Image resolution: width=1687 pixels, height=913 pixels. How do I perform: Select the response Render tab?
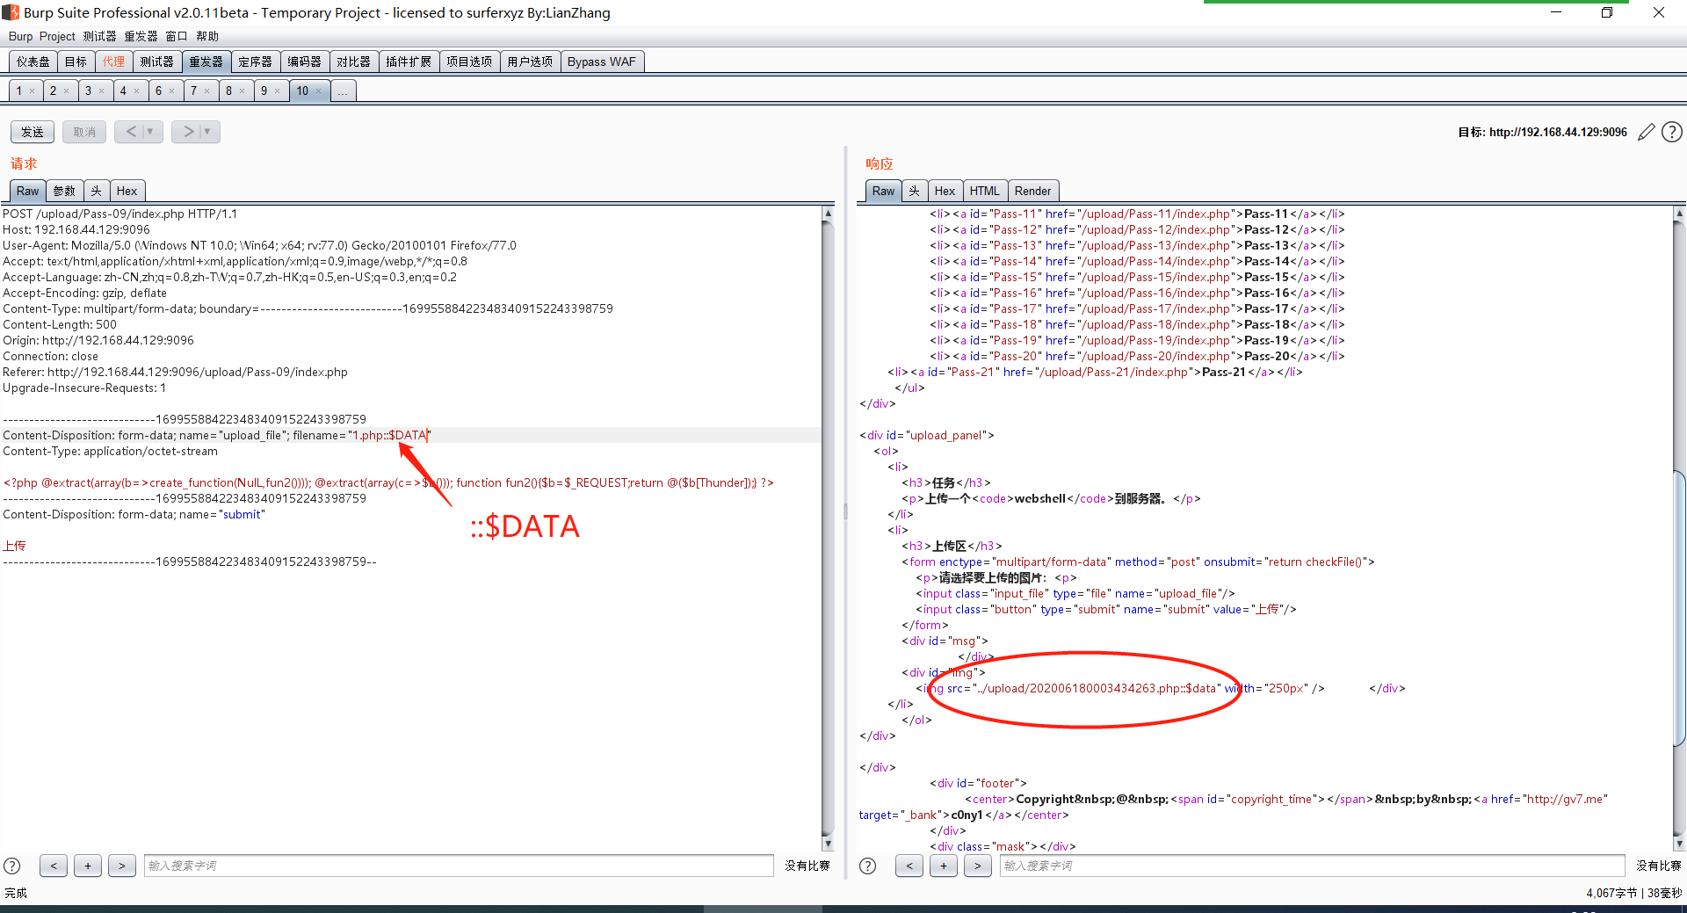pos(1033,191)
